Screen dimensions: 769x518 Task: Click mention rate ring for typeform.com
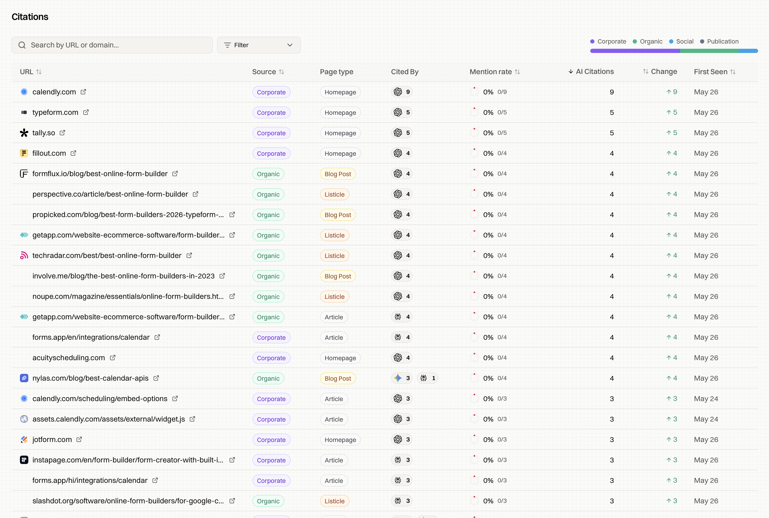pos(474,112)
